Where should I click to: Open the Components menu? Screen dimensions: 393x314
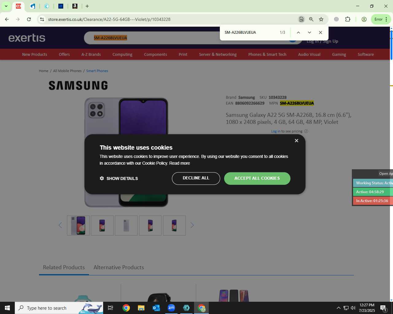pyautogui.click(x=155, y=55)
